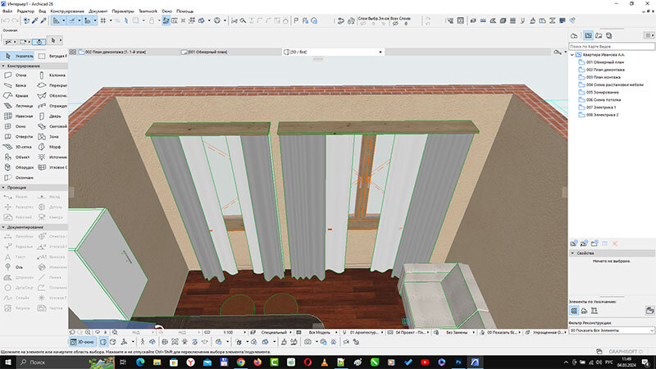The image size is (656, 369).
Task: Select the Источник lamp tool
Action: pos(52,157)
